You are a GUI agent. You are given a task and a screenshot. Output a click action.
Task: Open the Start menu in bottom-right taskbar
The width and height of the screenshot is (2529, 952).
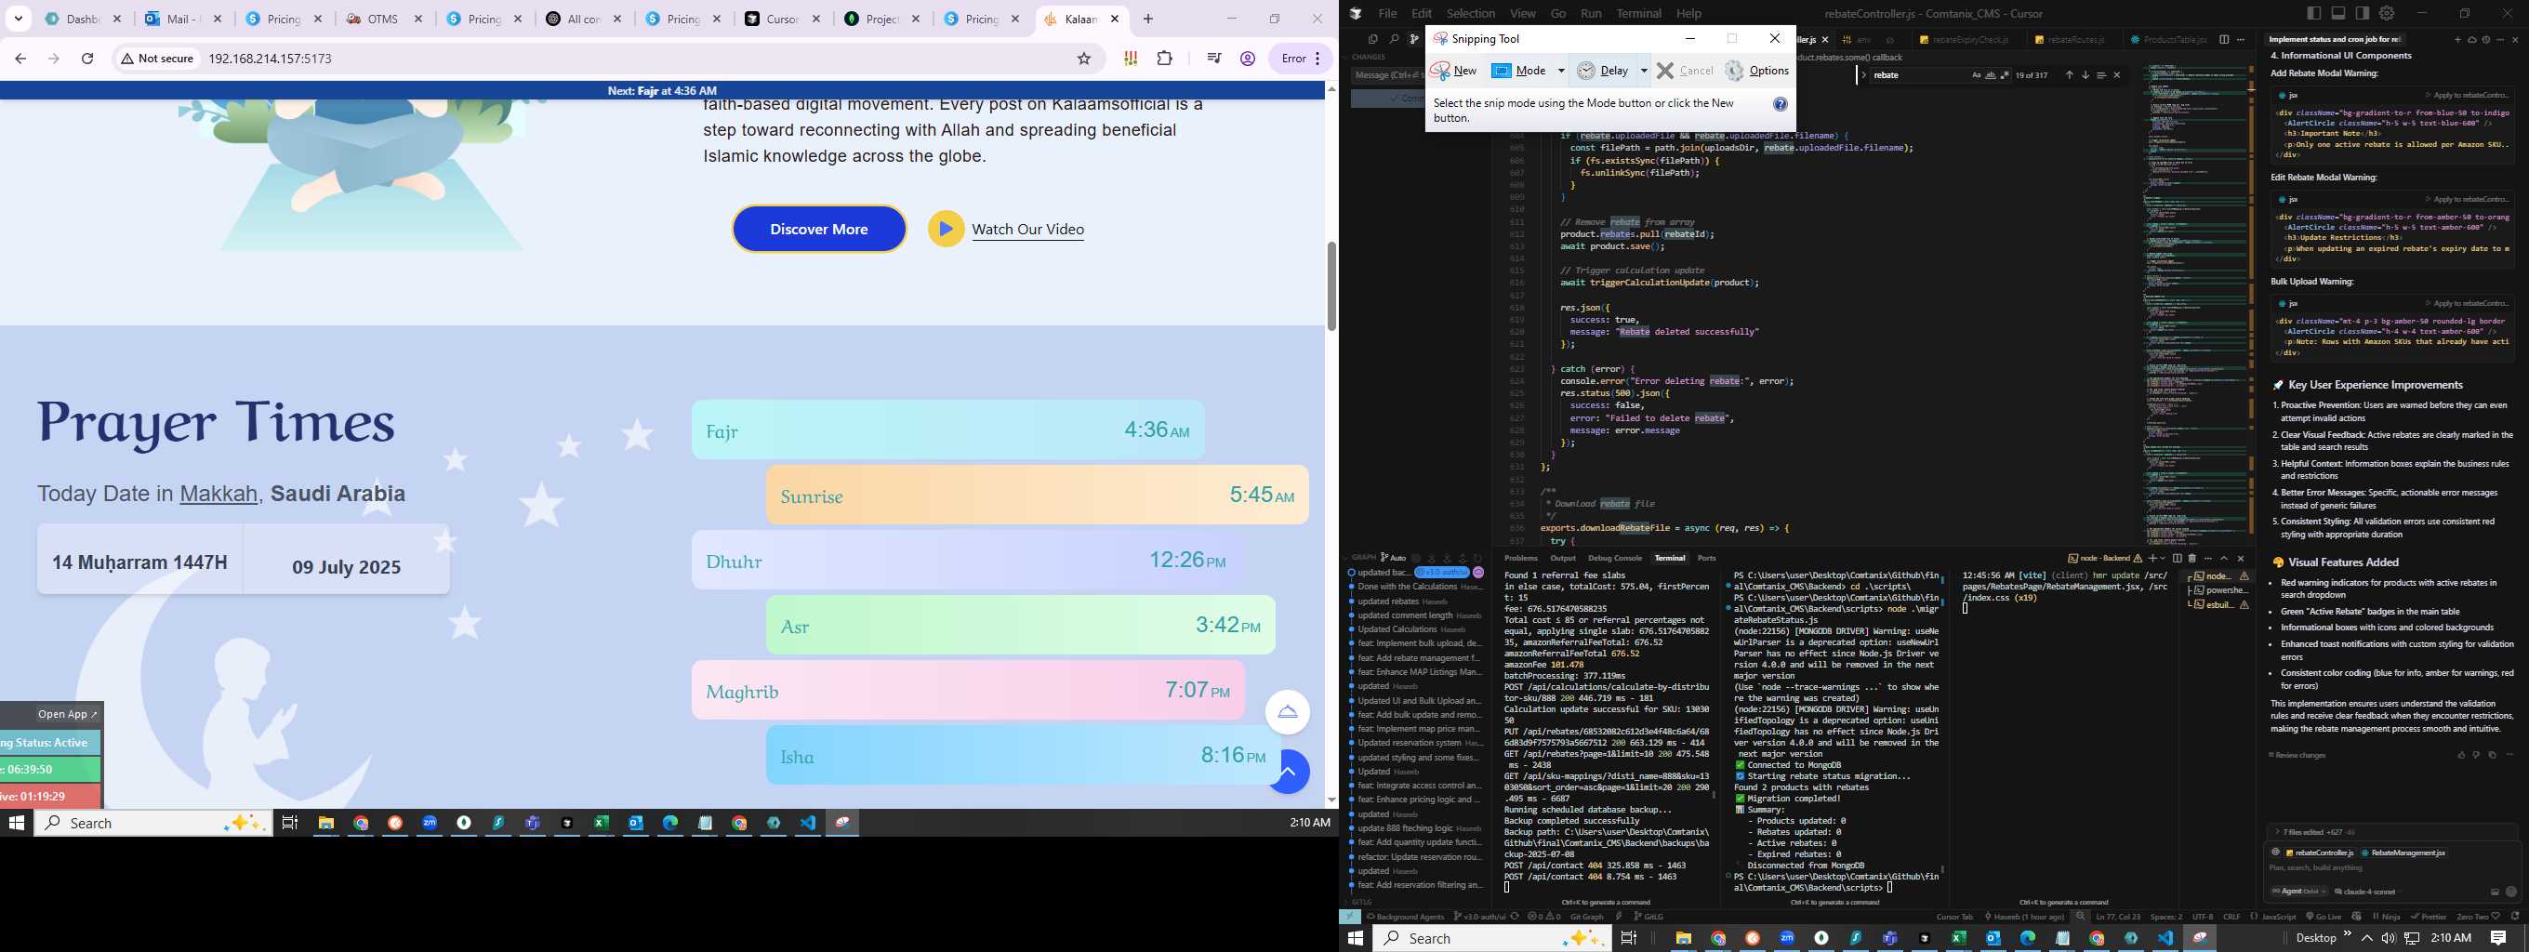click(1356, 938)
